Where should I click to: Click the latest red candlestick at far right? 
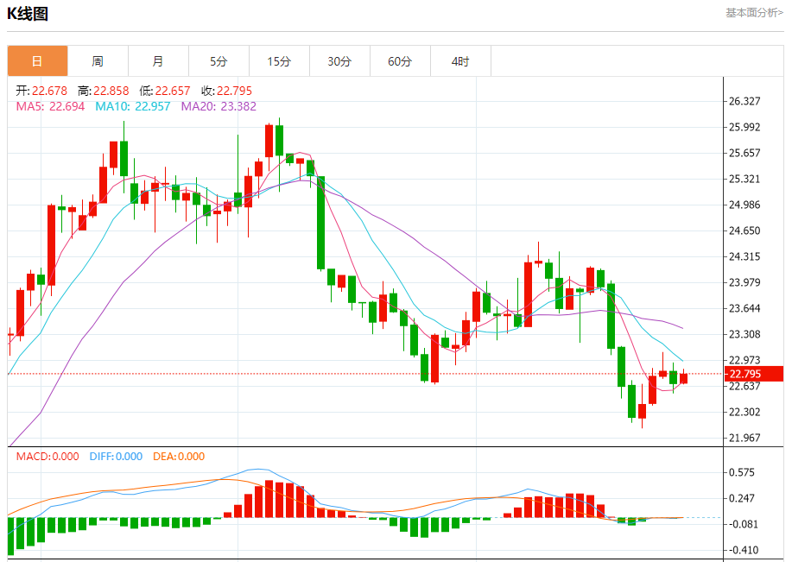click(x=683, y=378)
